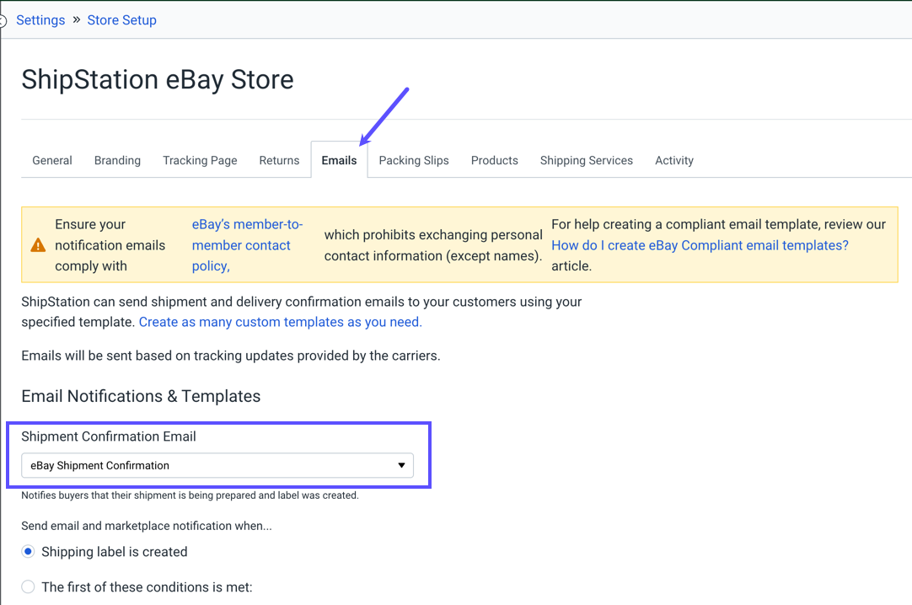Switch to the General tab
The width and height of the screenshot is (912, 605).
coord(51,160)
